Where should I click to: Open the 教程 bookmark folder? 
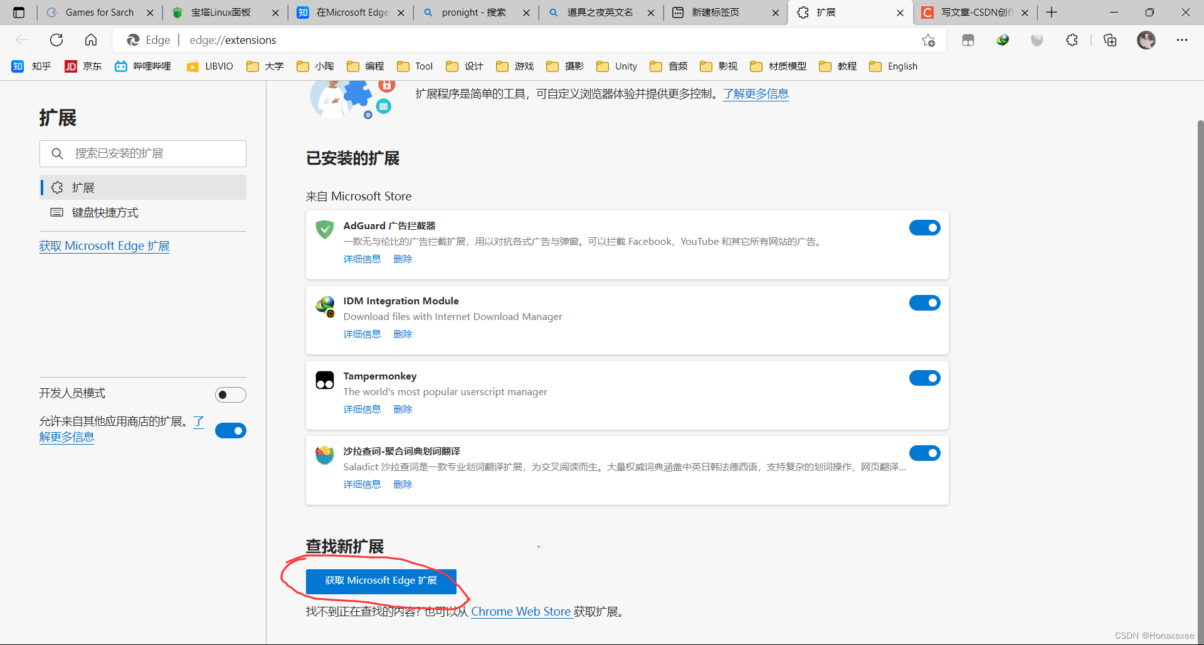[838, 66]
